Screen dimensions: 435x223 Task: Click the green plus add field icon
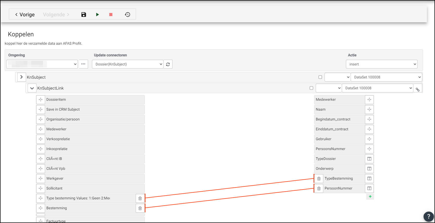[370, 197]
